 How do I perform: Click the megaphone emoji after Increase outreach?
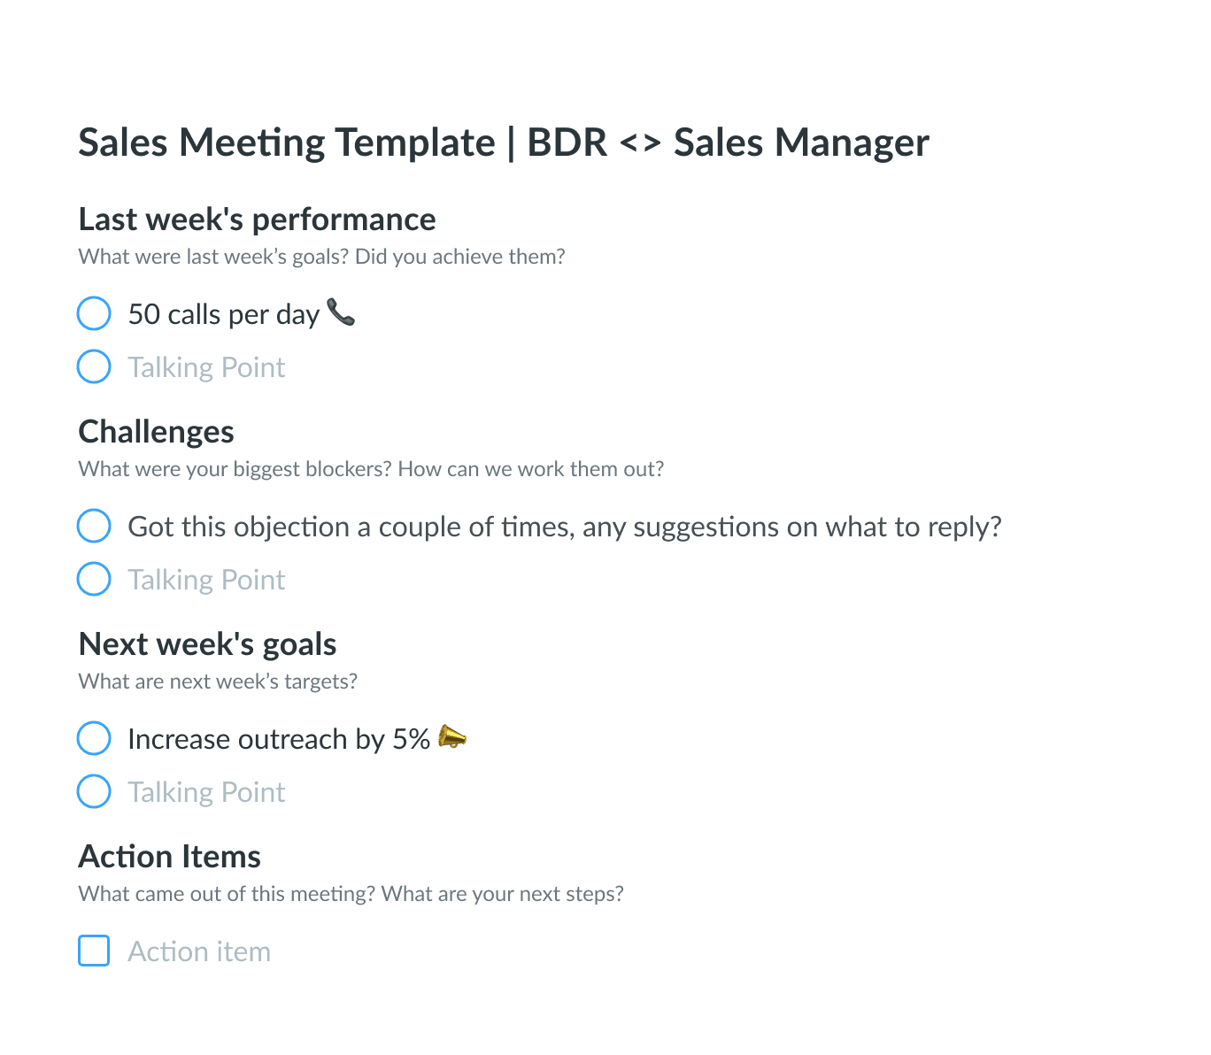(x=452, y=736)
